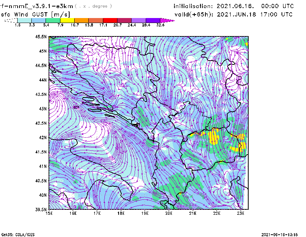Click the 45.5N latitude label

[41, 36]
